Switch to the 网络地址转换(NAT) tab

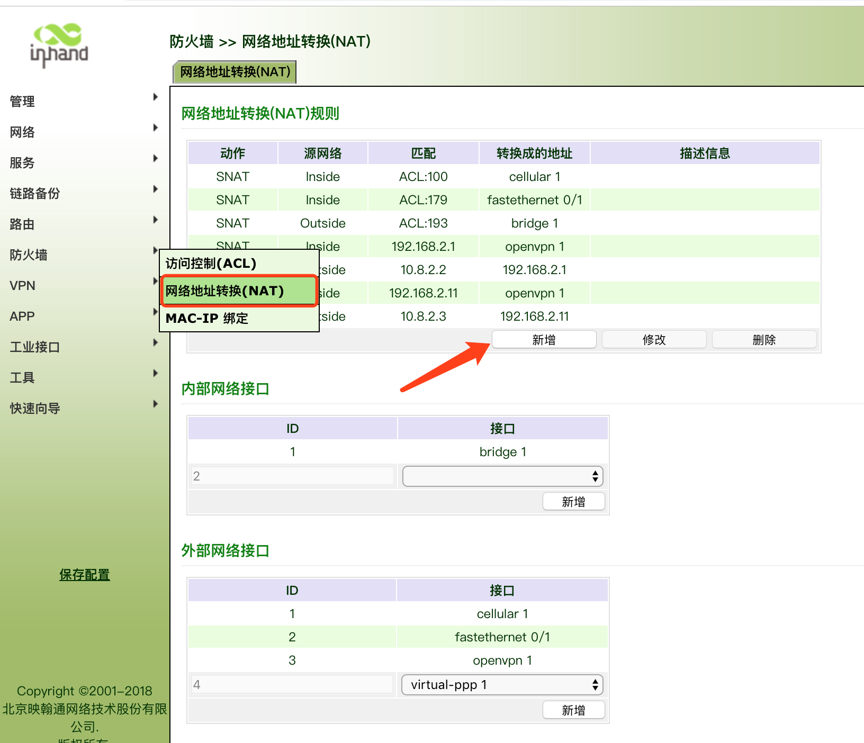pos(235,72)
